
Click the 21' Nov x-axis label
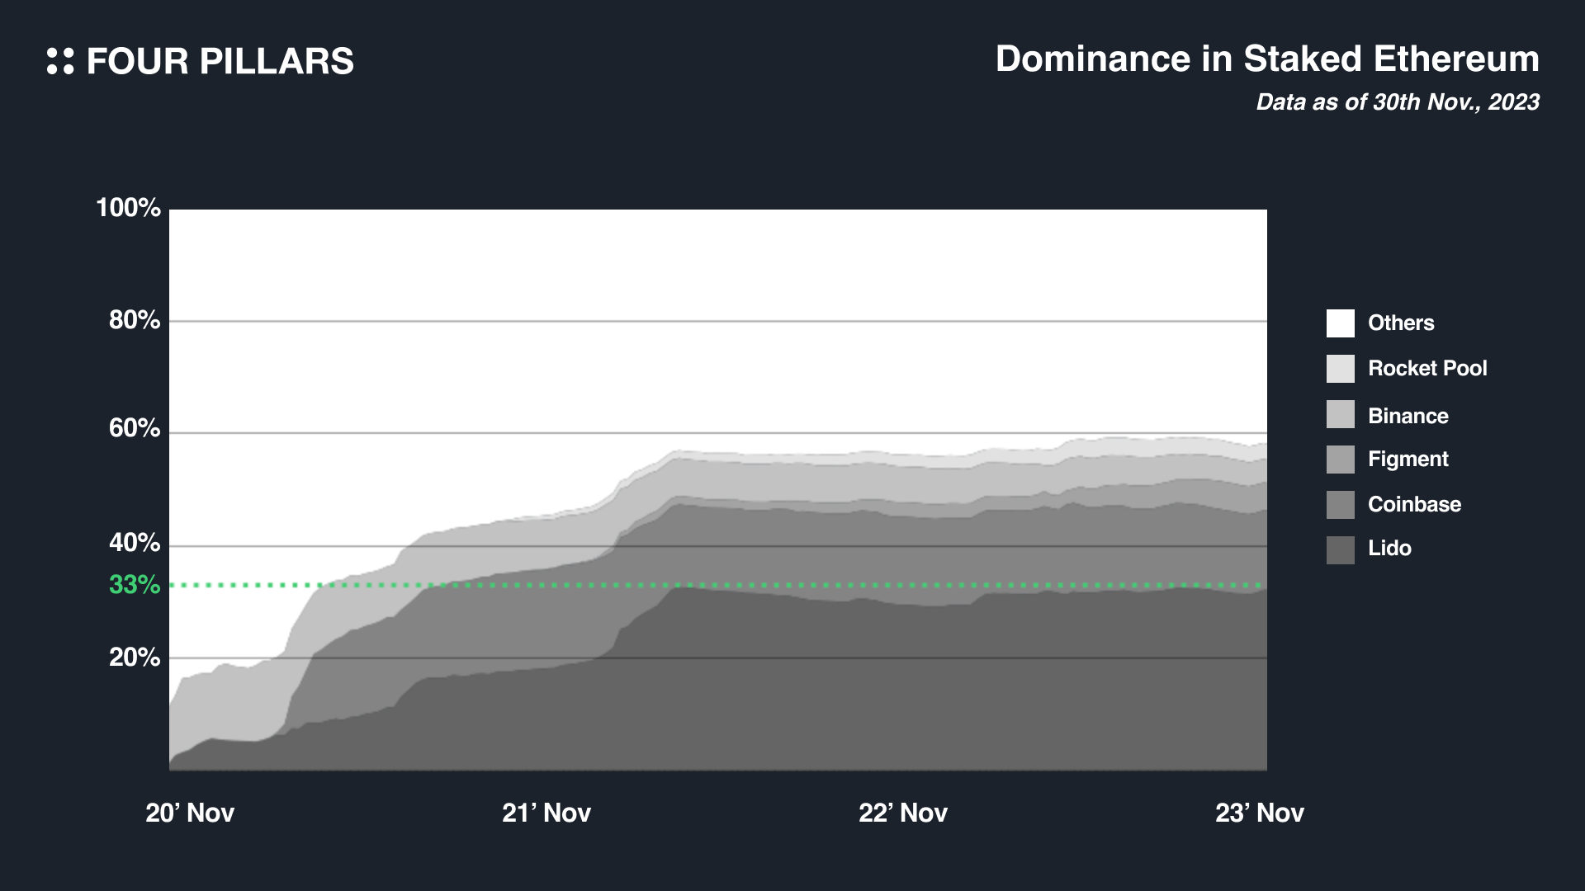click(546, 813)
